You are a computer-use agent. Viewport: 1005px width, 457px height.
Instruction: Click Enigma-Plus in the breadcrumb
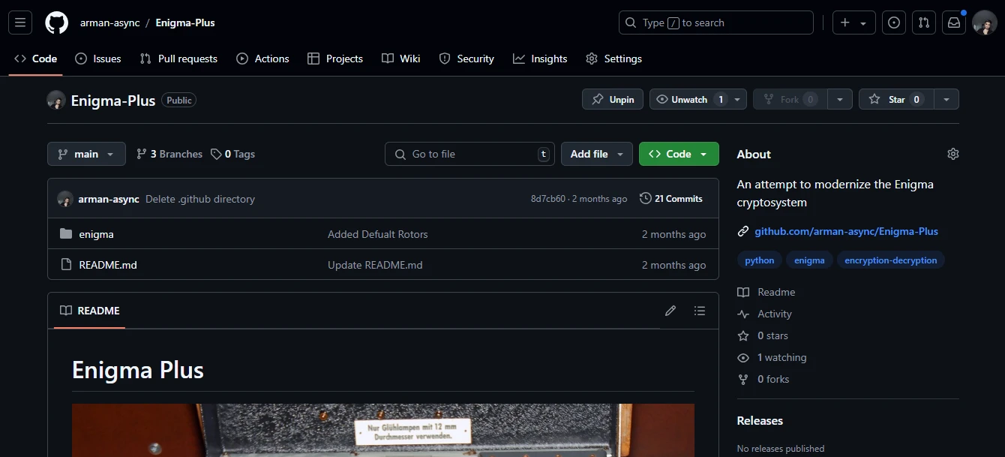pyautogui.click(x=185, y=23)
